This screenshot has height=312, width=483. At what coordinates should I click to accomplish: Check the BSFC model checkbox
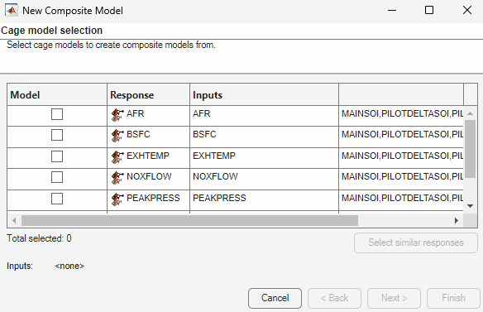(x=57, y=135)
